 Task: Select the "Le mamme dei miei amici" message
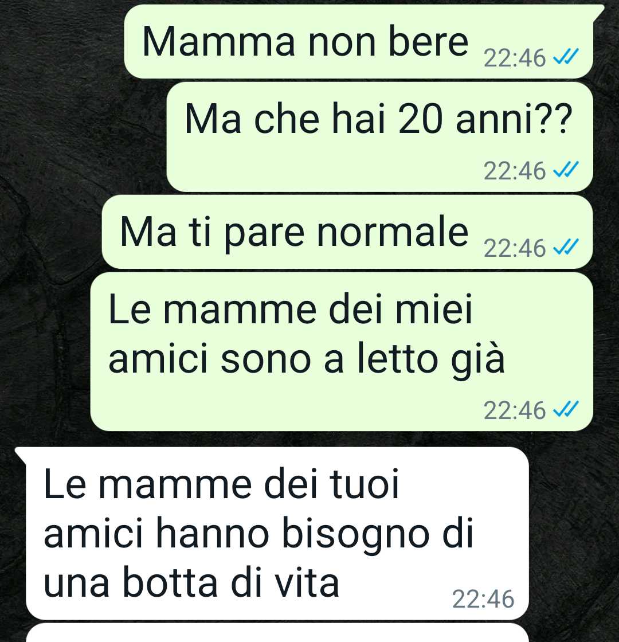point(342,352)
